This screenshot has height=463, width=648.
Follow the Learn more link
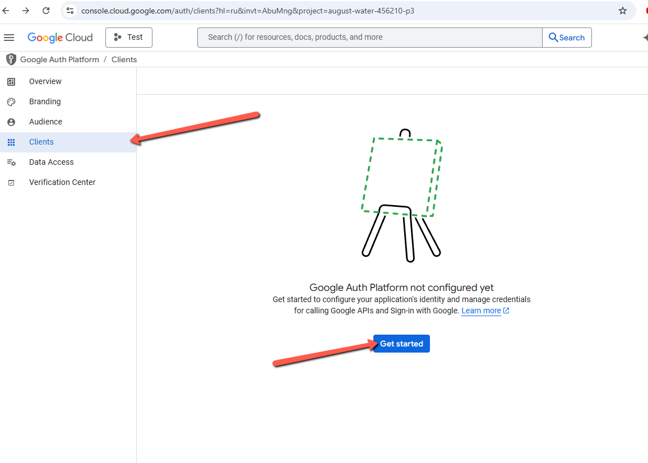(x=481, y=311)
